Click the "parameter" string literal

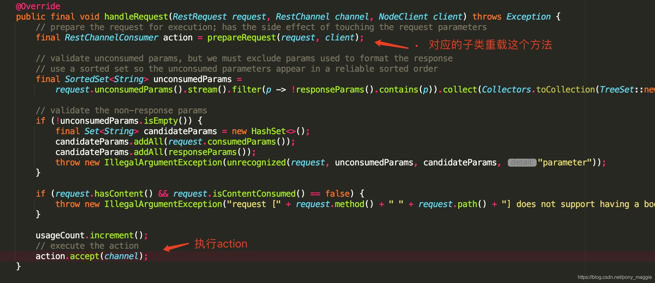click(565, 162)
